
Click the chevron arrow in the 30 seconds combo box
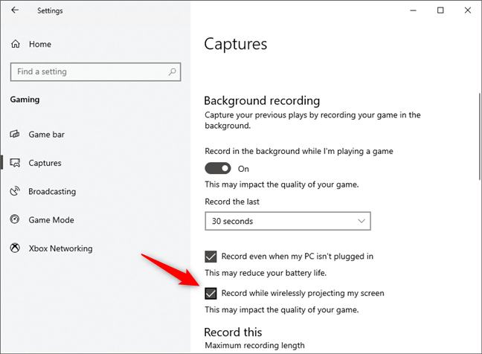pyautogui.click(x=361, y=221)
